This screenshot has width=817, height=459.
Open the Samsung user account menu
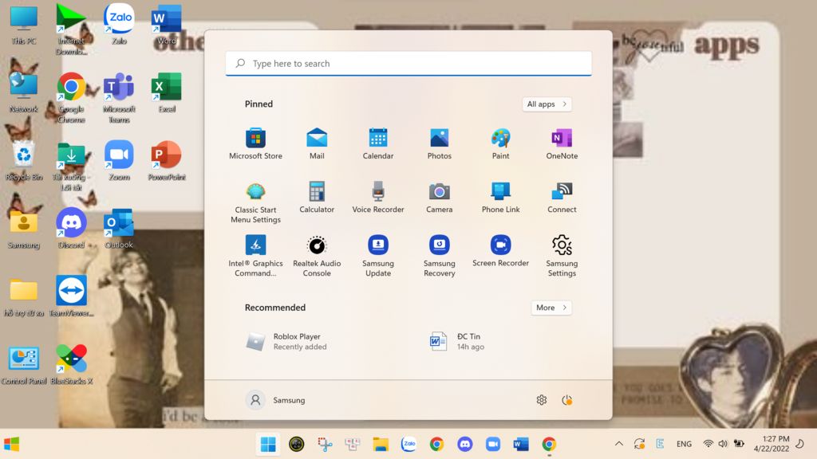click(275, 400)
